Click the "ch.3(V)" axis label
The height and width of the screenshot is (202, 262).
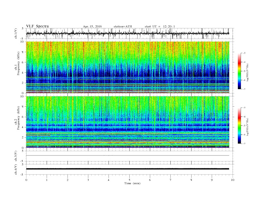coord(16,156)
